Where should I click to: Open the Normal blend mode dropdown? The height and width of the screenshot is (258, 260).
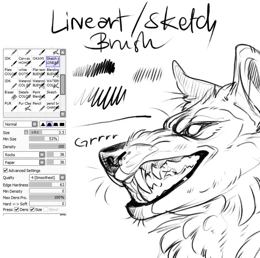(x=20, y=124)
